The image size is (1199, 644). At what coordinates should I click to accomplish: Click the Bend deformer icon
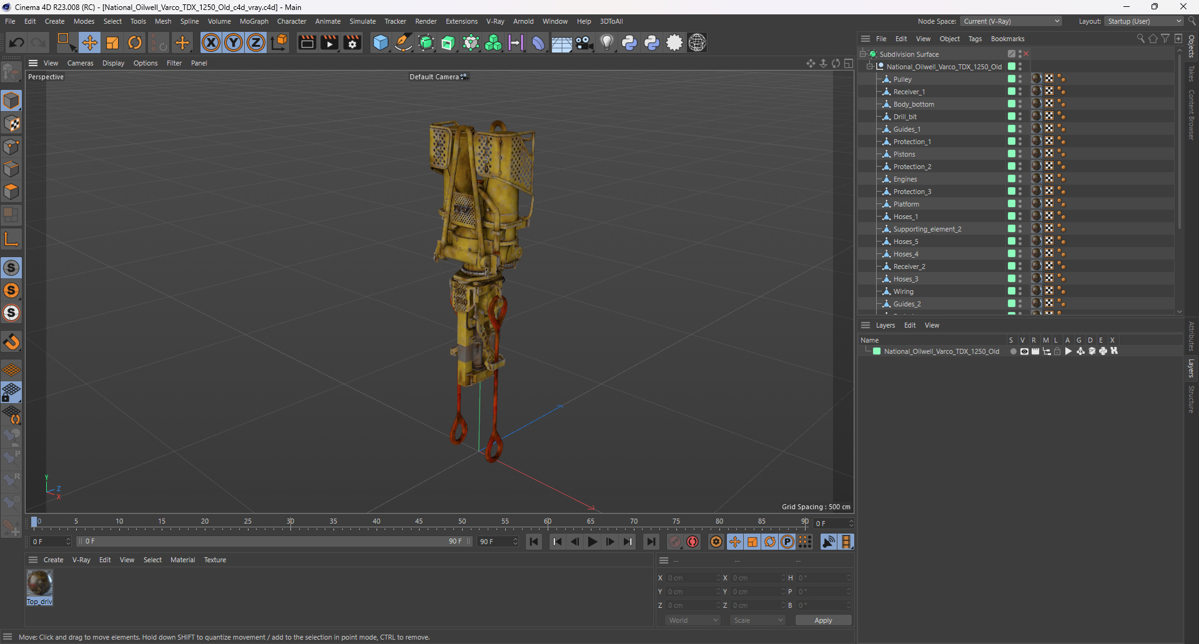[x=538, y=42]
